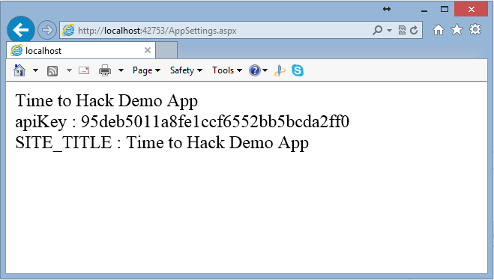
Task: Click the yellow-blue add-on icon beside Help
Action: pyautogui.click(x=280, y=70)
